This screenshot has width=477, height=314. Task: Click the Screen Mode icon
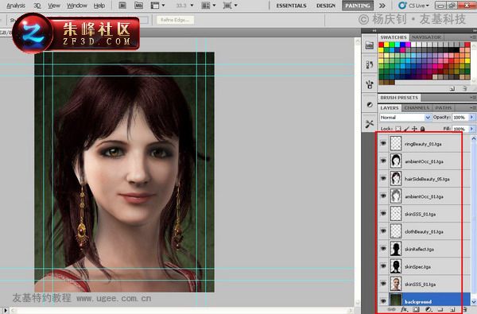[x=227, y=6]
